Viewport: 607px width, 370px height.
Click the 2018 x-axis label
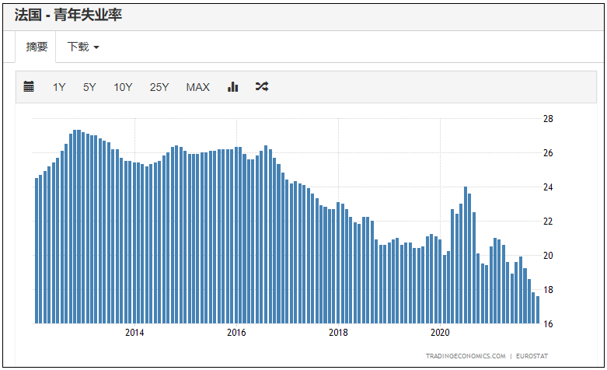point(338,333)
